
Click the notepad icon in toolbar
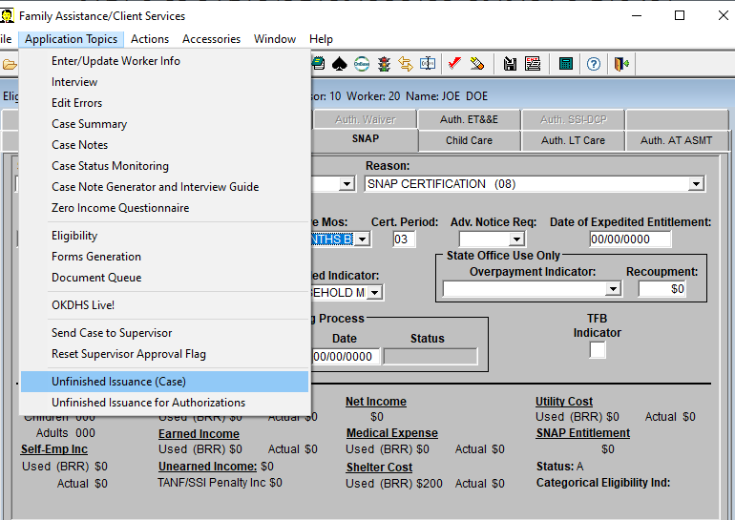coord(319,64)
